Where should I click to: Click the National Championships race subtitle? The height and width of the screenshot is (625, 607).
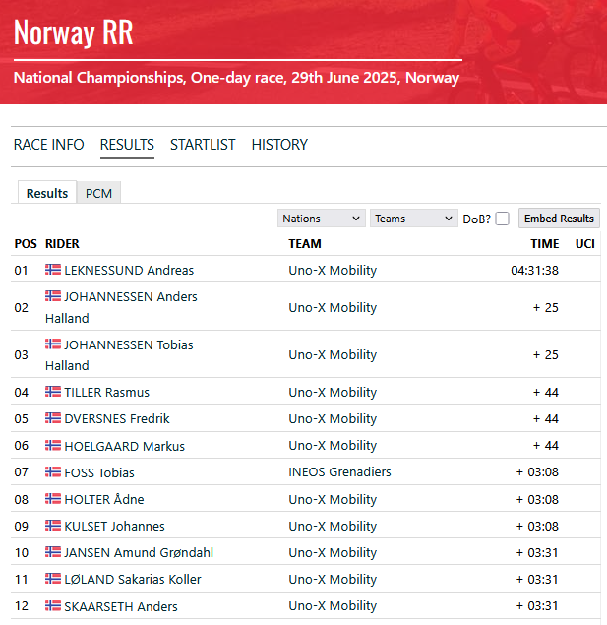click(x=236, y=78)
